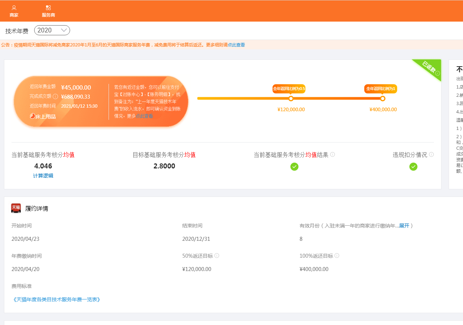Open 《天猫年度各类目技术服务年费一览表》 link

(x=56, y=299)
